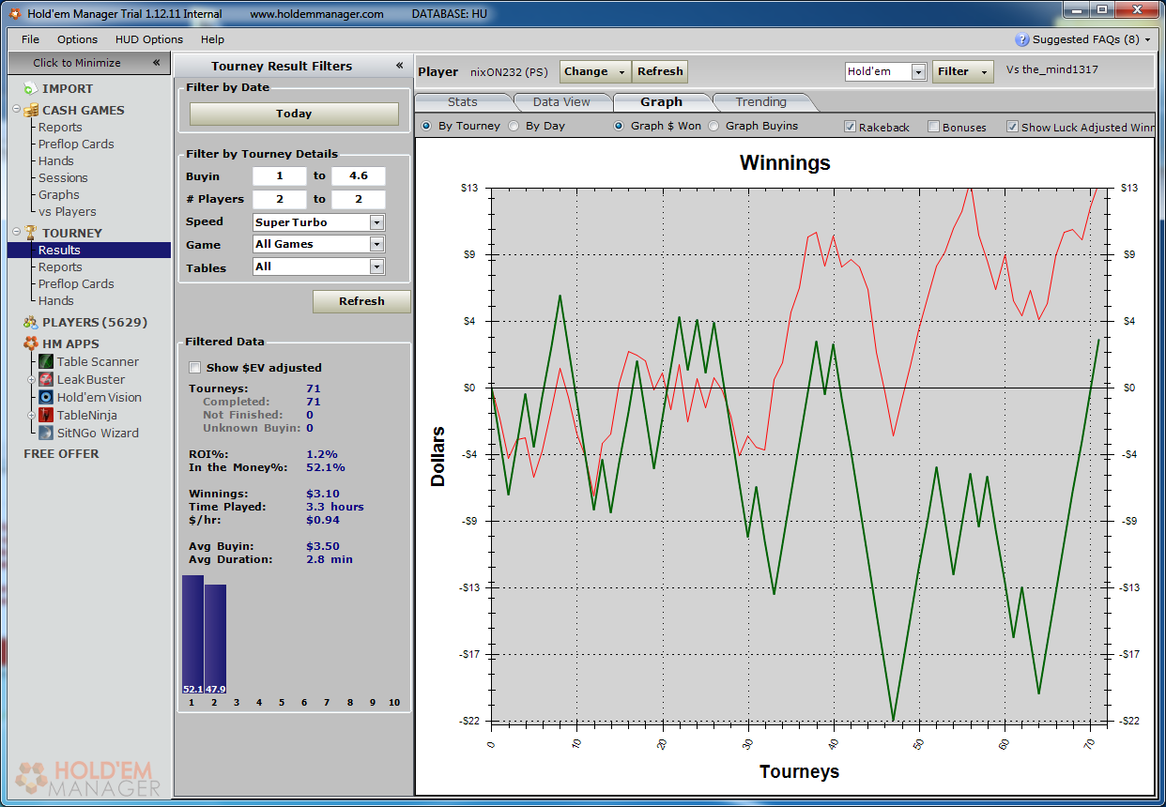Click the minimum Buyin input field
1166x807 pixels.
279,176
